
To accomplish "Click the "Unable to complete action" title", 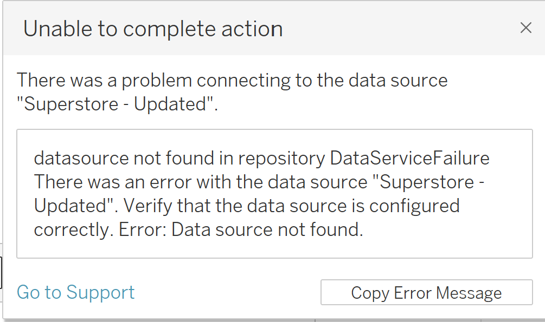I will point(153,29).
